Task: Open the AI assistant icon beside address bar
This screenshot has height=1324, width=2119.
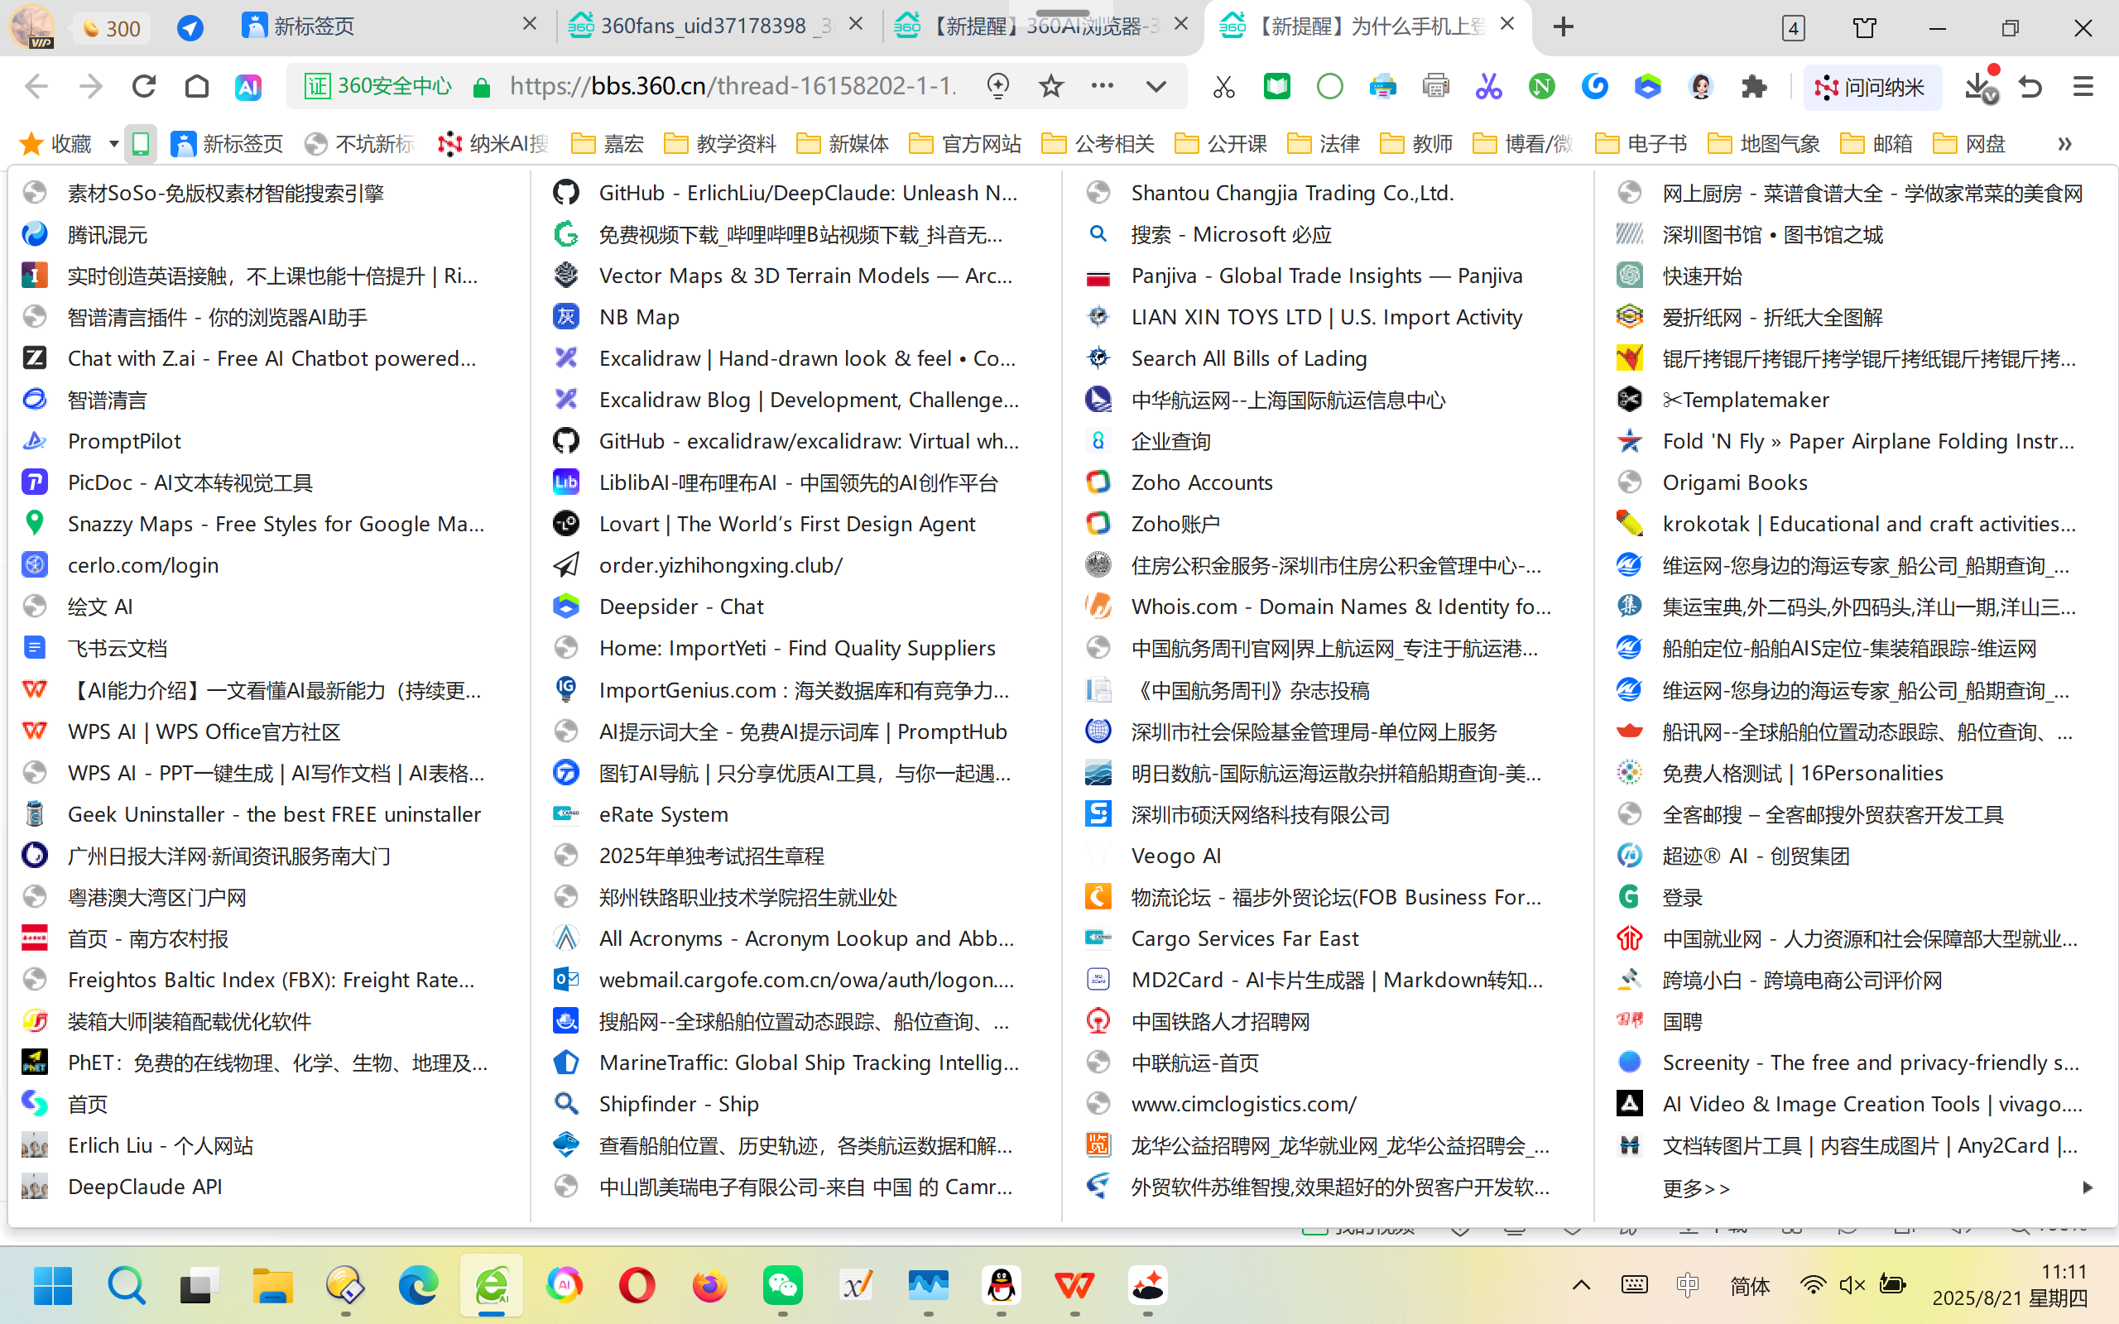Action: click(248, 87)
